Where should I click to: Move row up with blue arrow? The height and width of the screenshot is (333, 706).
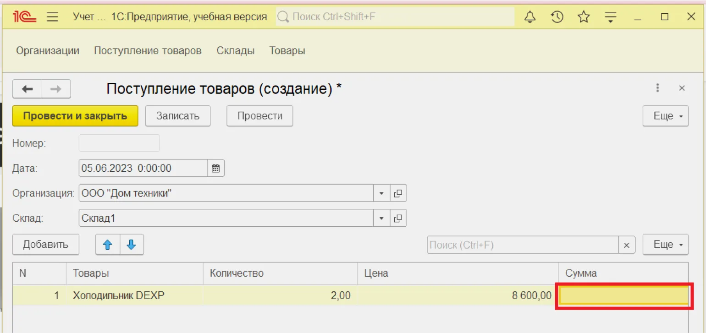[108, 245]
